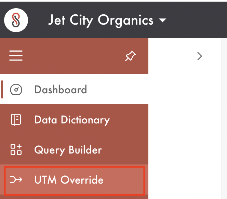
Task: Click the Dashboard gauge icon
Action: click(16, 89)
